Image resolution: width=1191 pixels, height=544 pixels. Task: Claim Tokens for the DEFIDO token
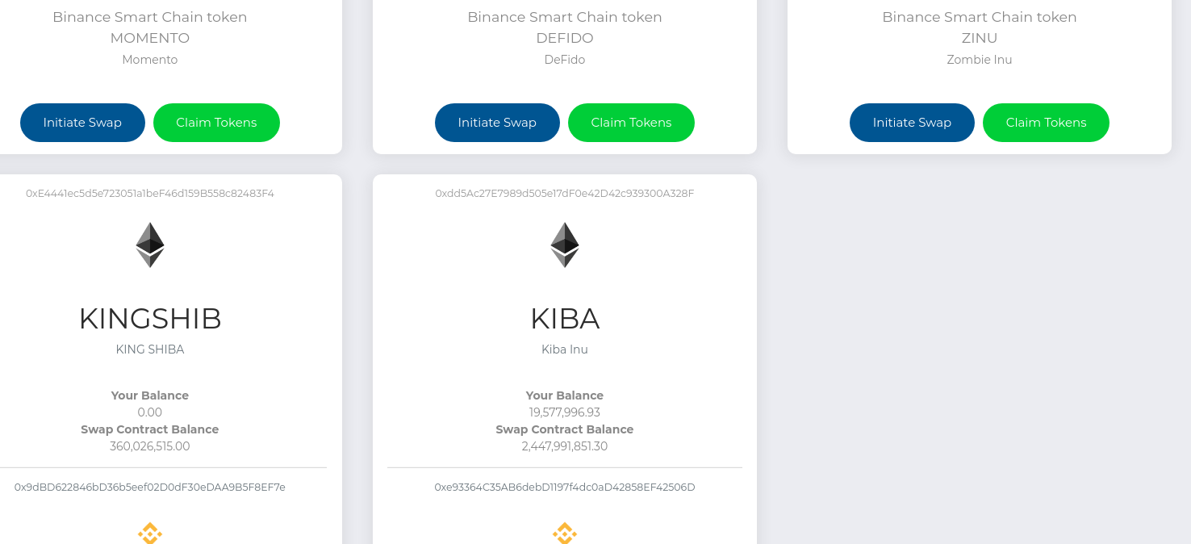631,123
